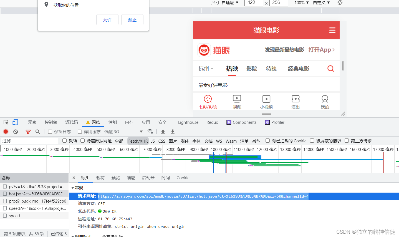
Task: Click the viewport vertical resize handle
Action: pyautogui.click(x=266, y=114)
